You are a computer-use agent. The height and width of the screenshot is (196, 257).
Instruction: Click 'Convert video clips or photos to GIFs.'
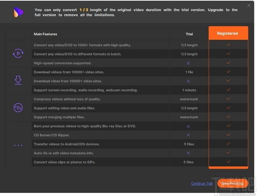coord(65,162)
